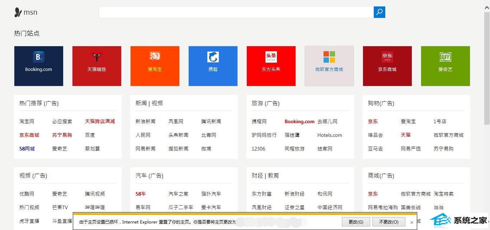The image size is (490, 230).
Task: Open the 东方财富 link
Action: 262,194
